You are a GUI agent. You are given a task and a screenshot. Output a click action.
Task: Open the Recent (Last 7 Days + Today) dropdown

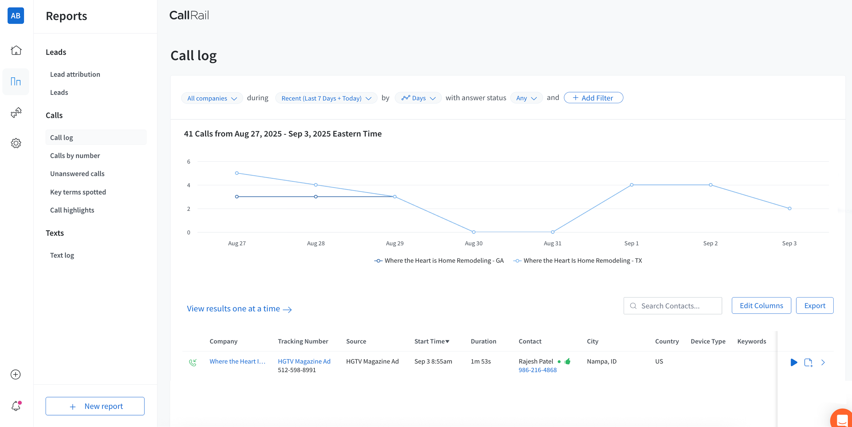tap(326, 98)
